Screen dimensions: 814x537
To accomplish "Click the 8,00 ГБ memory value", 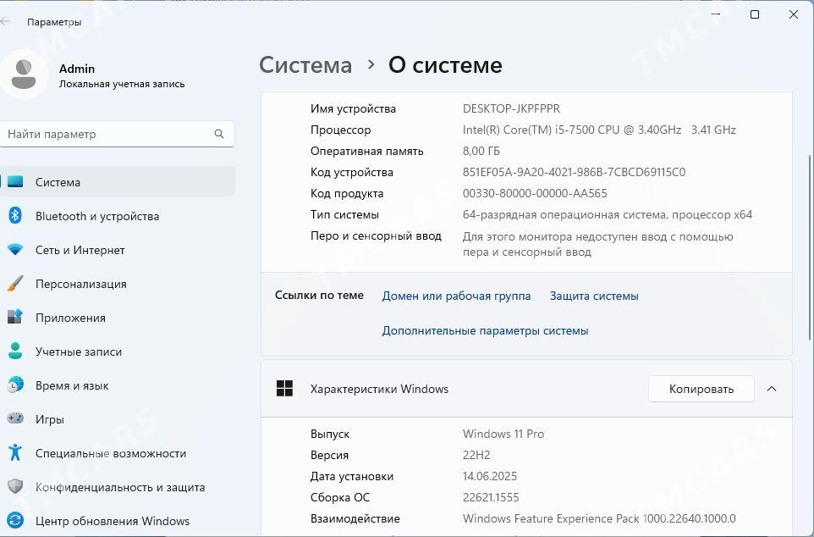I will (481, 152).
